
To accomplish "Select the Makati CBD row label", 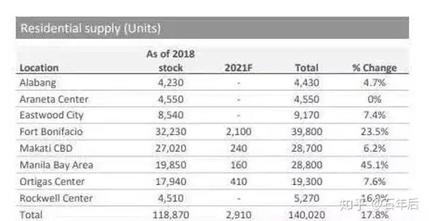I will (45, 148).
